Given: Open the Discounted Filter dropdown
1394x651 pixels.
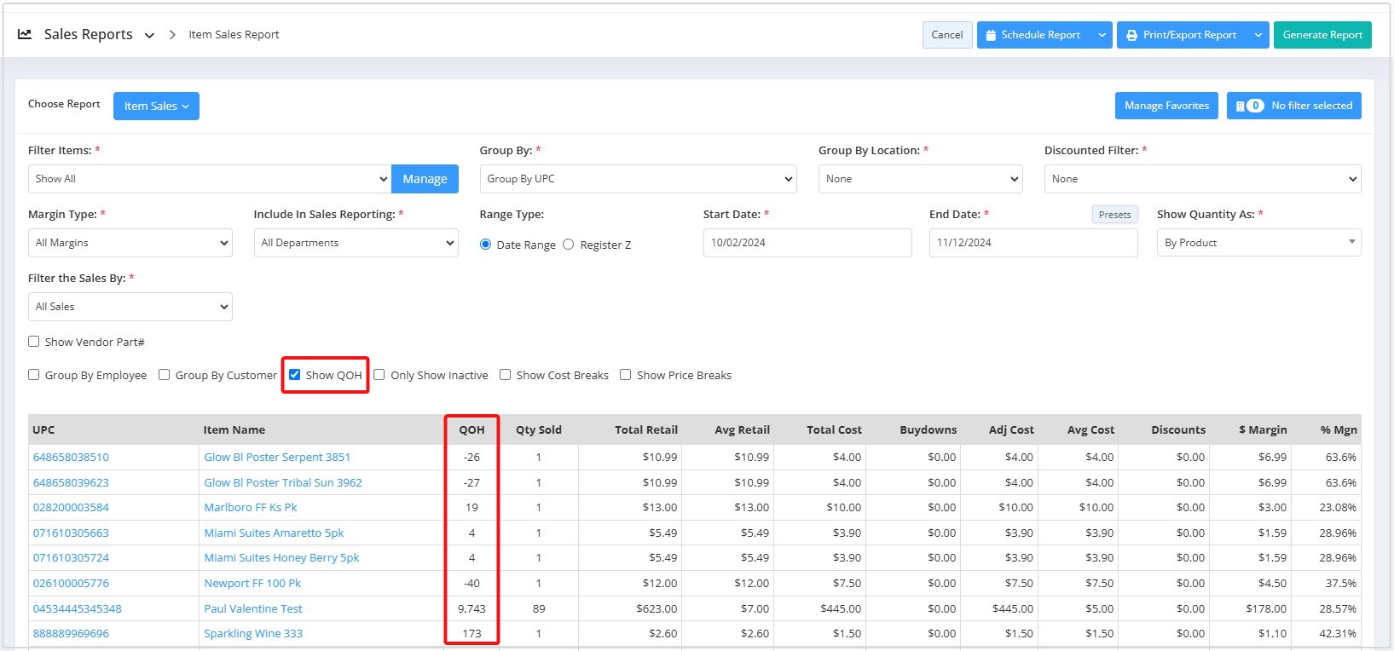Looking at the screenshot, I should click(x=1202, y=179).
